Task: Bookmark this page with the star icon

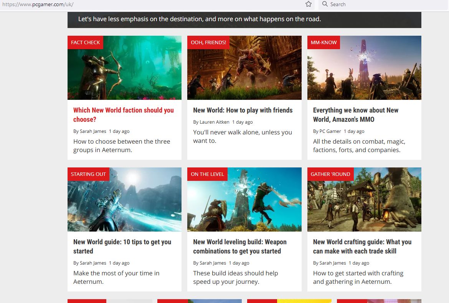Action: tap(309, 4)
